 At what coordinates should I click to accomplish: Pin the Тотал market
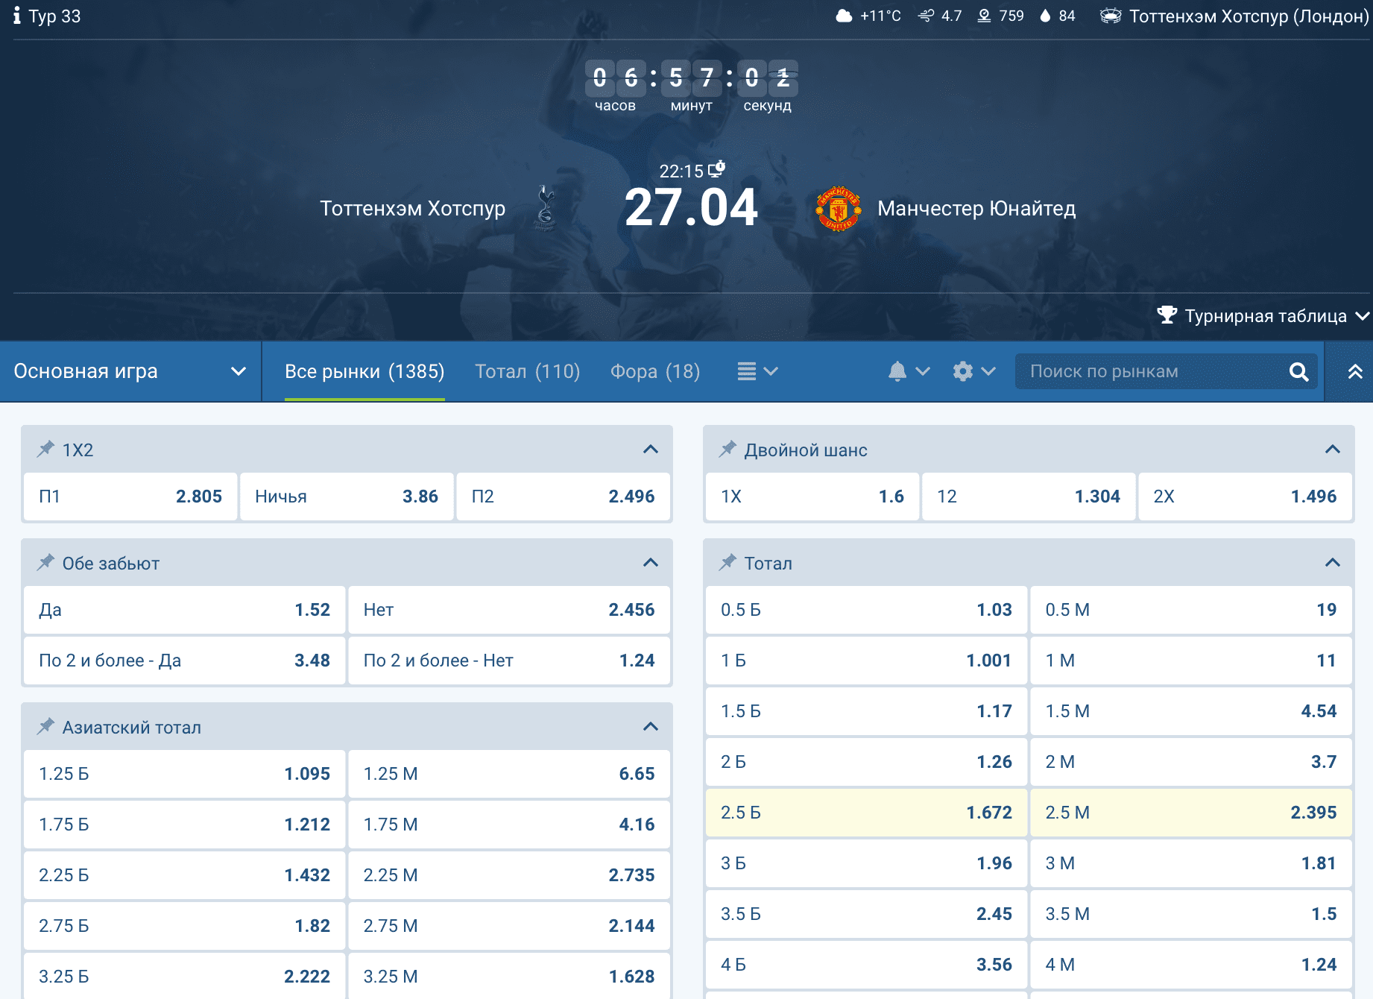(727, 562)
